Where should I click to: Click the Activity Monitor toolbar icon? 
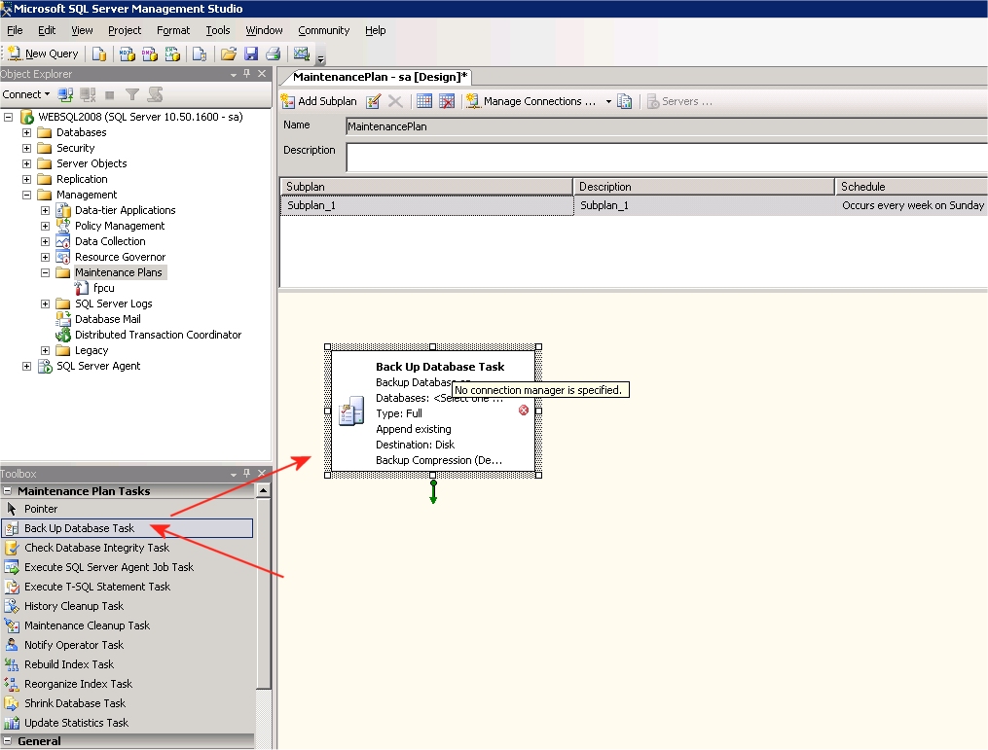pyautogui.click(x=301, y=54)
